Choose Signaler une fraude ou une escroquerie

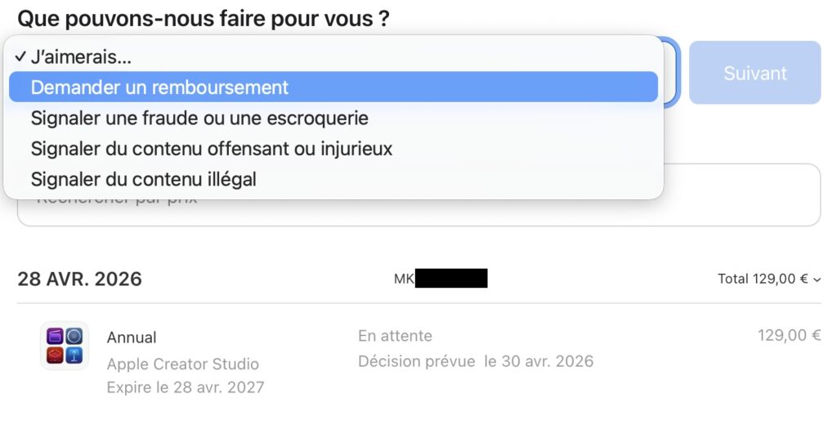pos(199,118)
